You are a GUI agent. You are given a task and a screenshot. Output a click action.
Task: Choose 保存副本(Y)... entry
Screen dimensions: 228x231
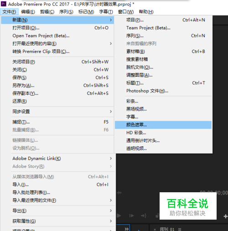tap(57, 93)
